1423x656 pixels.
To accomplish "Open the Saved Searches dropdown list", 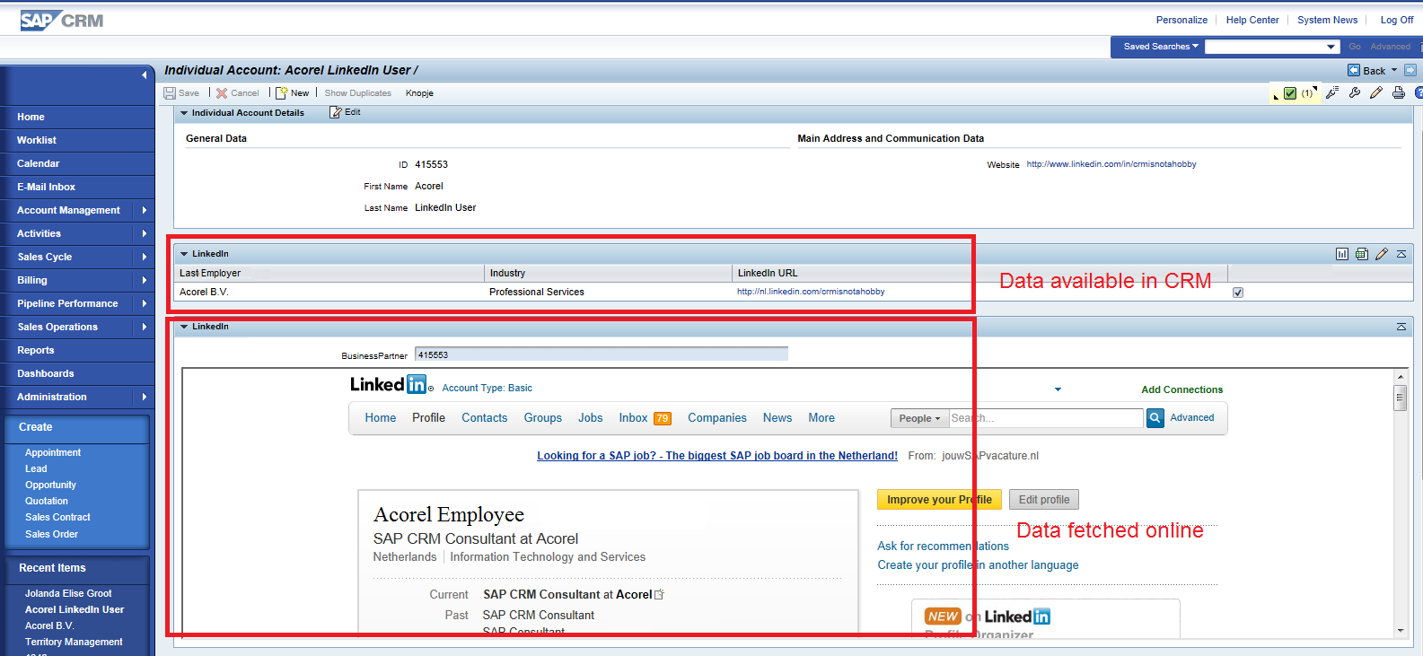I will point(1331,47).
